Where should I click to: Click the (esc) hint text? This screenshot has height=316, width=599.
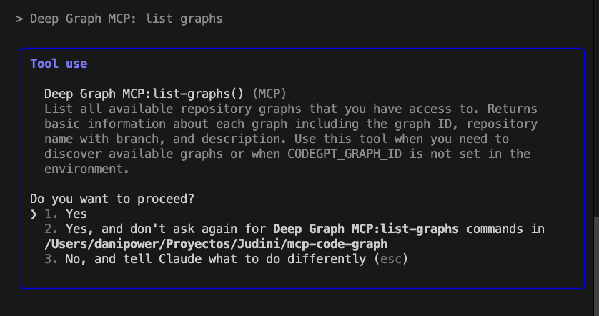coord(390,259)
